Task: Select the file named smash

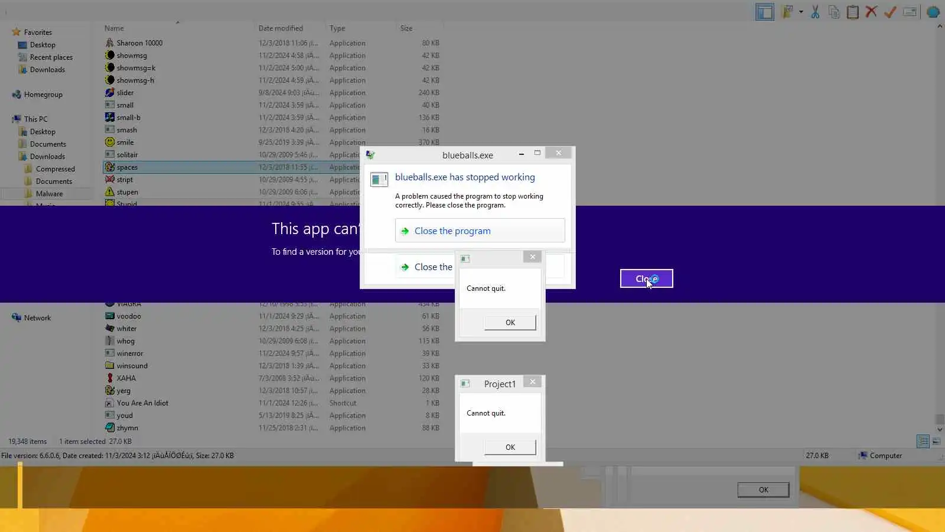Action: pos(126,130)
